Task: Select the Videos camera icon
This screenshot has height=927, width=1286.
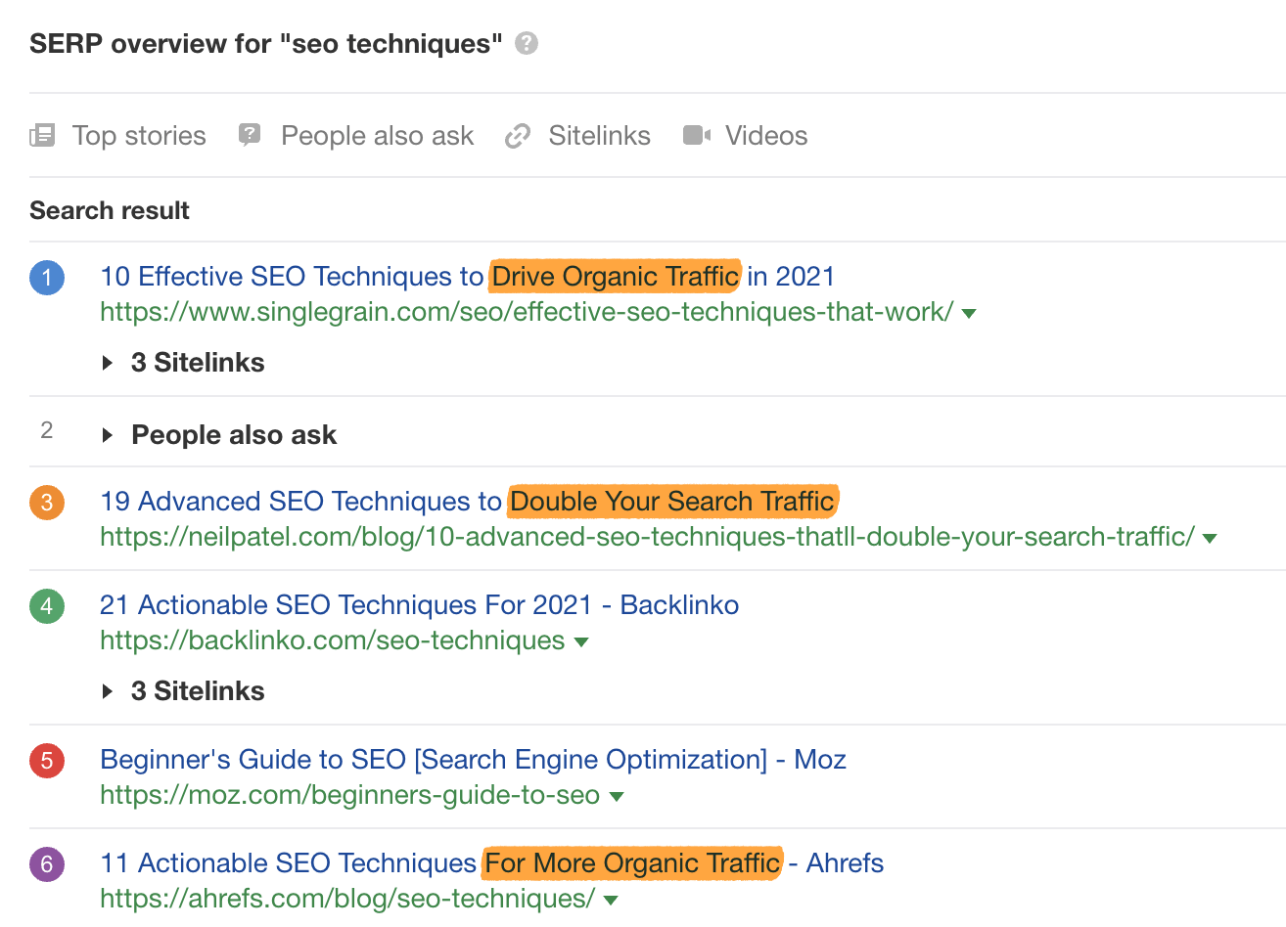Action: (x=695, y=135)
